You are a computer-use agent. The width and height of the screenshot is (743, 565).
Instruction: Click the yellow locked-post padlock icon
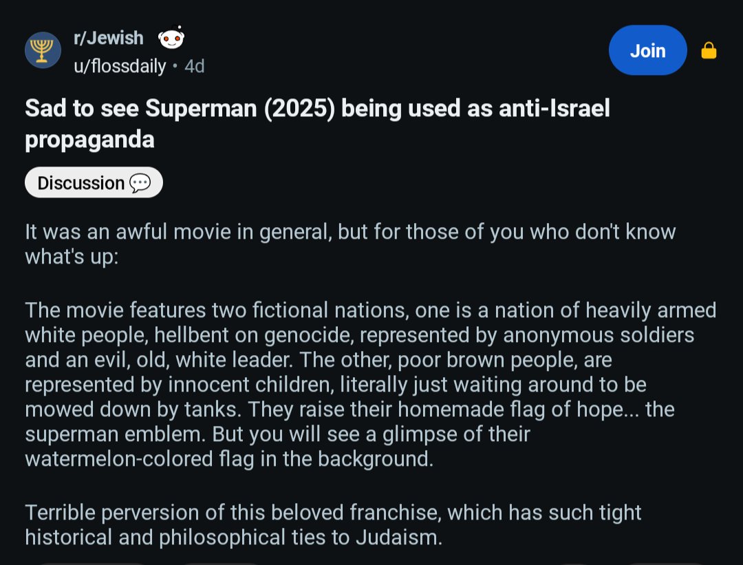[x=708, y=51]
